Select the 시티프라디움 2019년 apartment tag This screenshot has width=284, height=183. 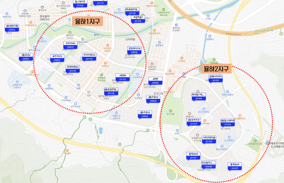pyautogui.click(x=209, y=139)
